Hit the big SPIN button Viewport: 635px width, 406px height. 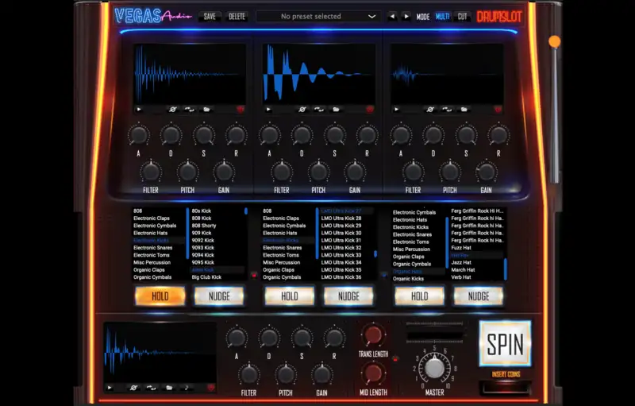506,343
